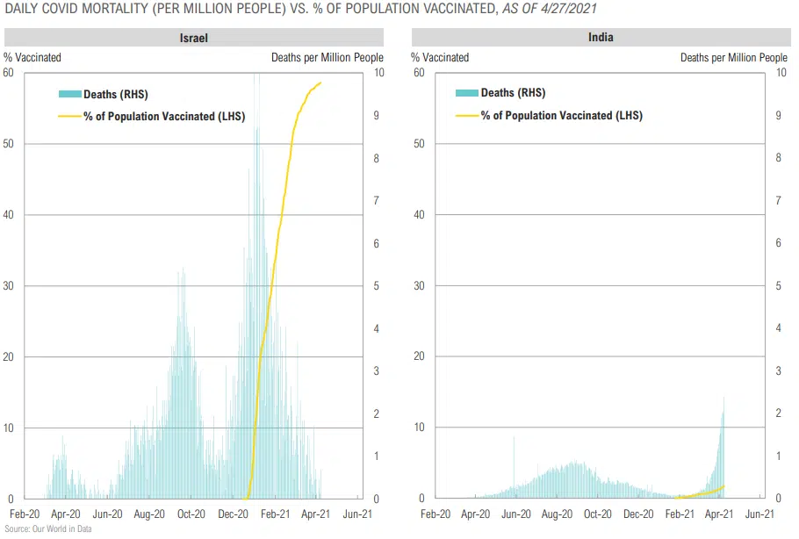Click 'Dec-20' on the Israel x-axis
This screenshot has width=799, height=539.
click(234, 515)
